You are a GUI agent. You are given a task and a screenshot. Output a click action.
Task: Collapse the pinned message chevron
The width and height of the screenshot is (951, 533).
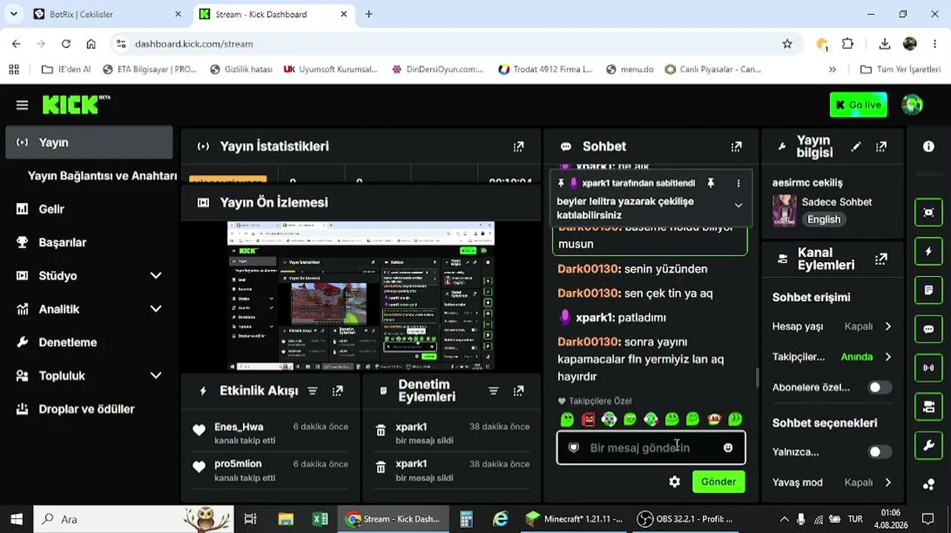(738, 206)
